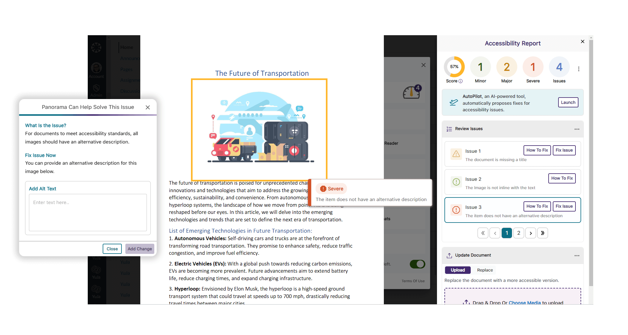Click the accessibility score info icon
The width and height of the screenshot is (628, 335).
(461, 81)
